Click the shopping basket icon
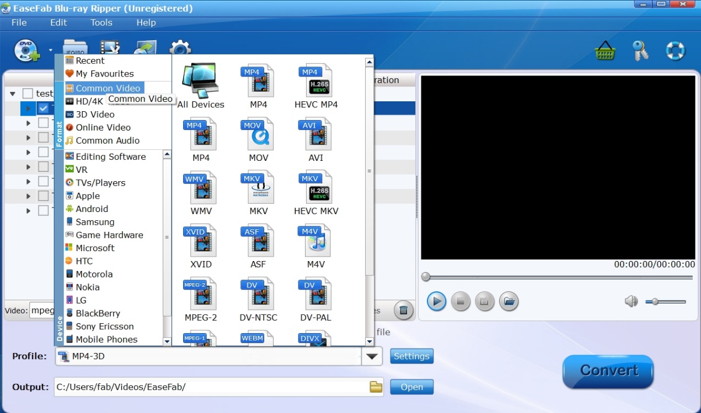The height and width of the screenshot is (413, 701). [604, 50]
